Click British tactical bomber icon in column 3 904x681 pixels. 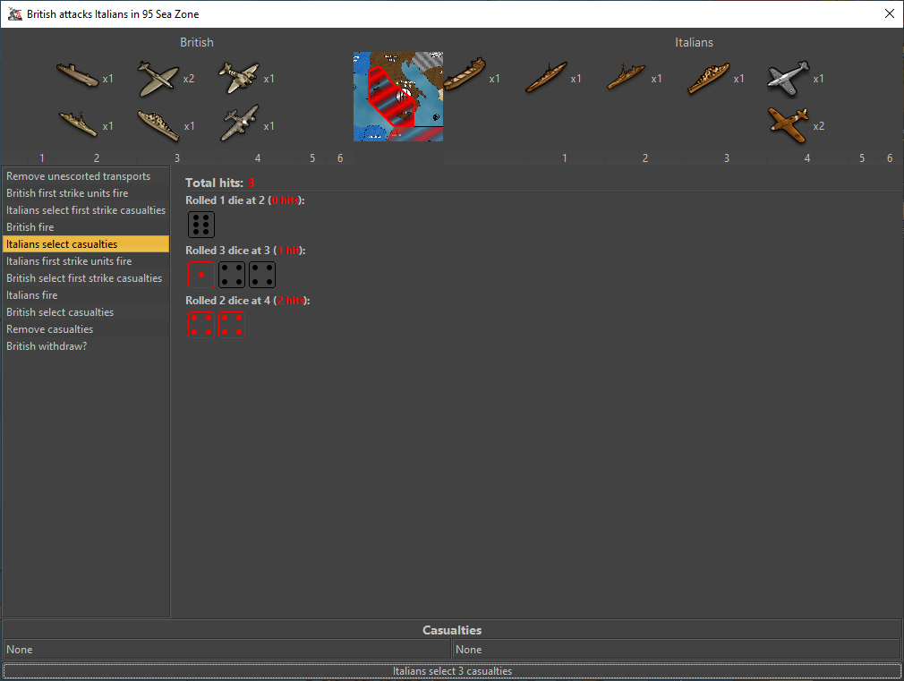tap(239, 78)
